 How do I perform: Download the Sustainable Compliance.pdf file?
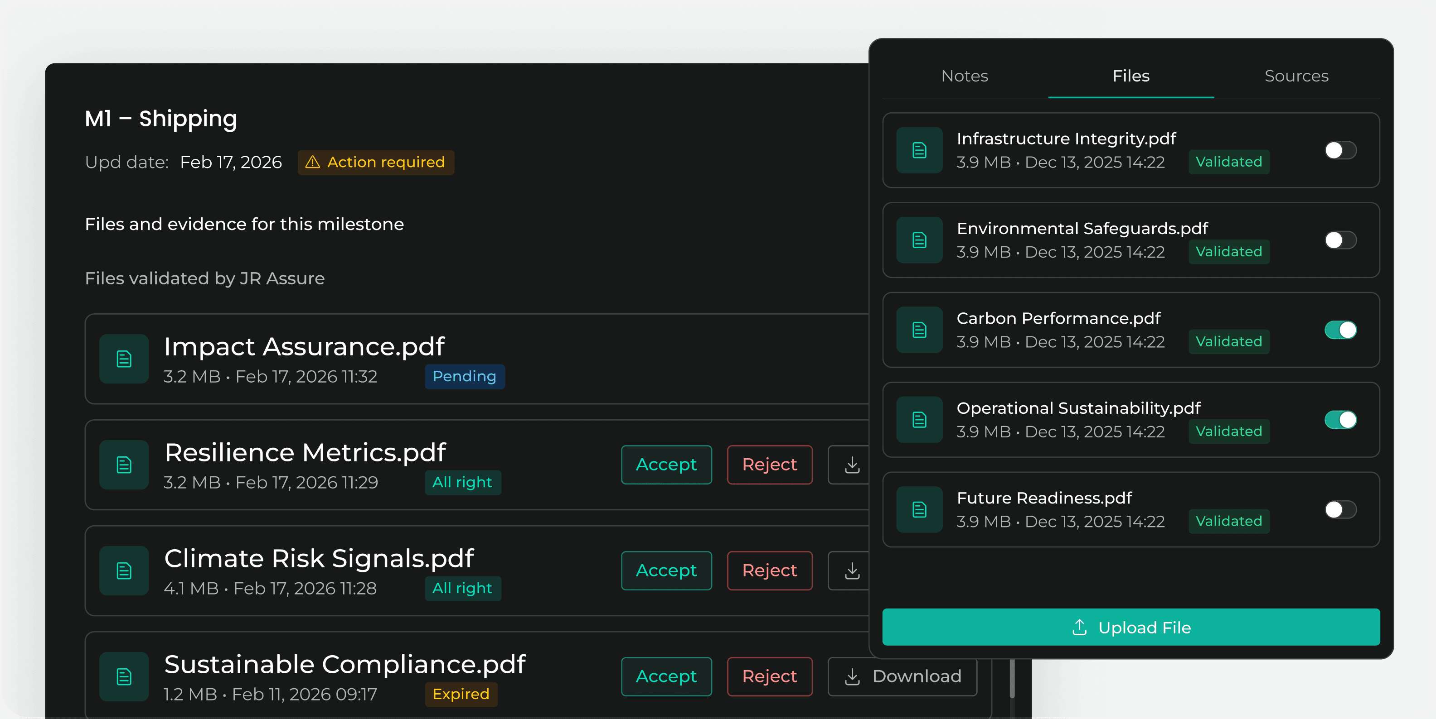[902, 676]
